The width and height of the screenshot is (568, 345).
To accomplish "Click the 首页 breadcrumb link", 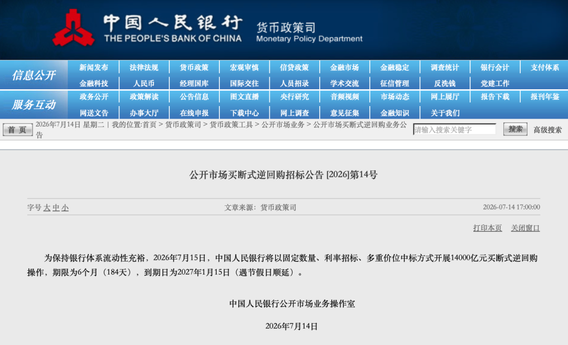I will point(149,125).
